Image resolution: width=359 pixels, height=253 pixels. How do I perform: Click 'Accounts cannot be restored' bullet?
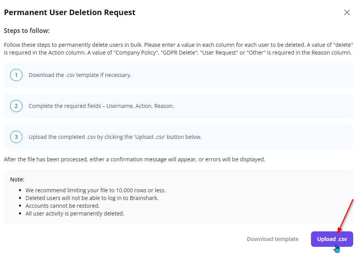click(62, 206)
